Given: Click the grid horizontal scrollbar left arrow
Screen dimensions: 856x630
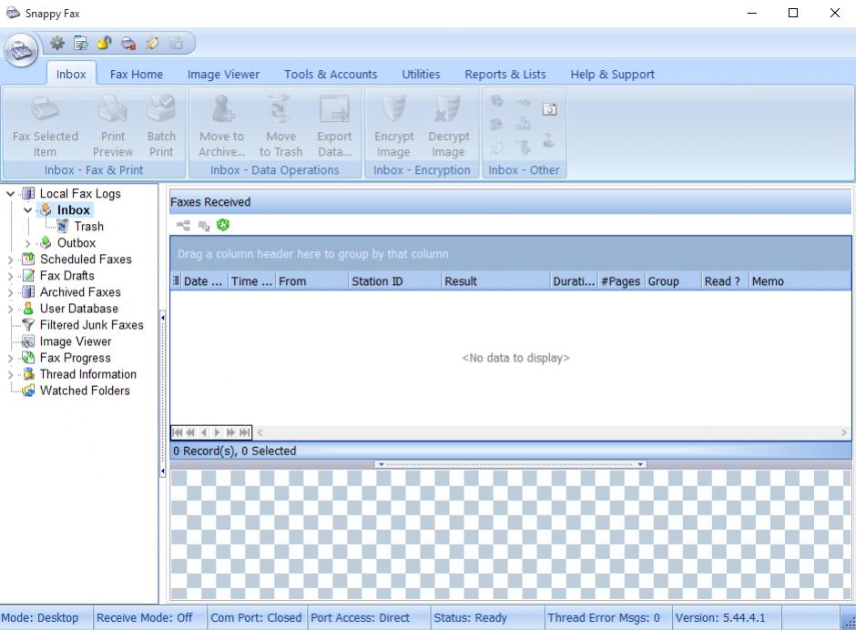Looking at the screenshot, I should click(x=260, y=432).
